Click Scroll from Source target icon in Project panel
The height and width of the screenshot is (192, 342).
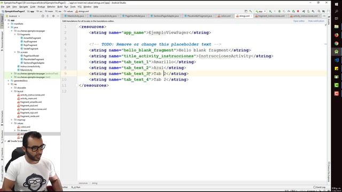43,16
